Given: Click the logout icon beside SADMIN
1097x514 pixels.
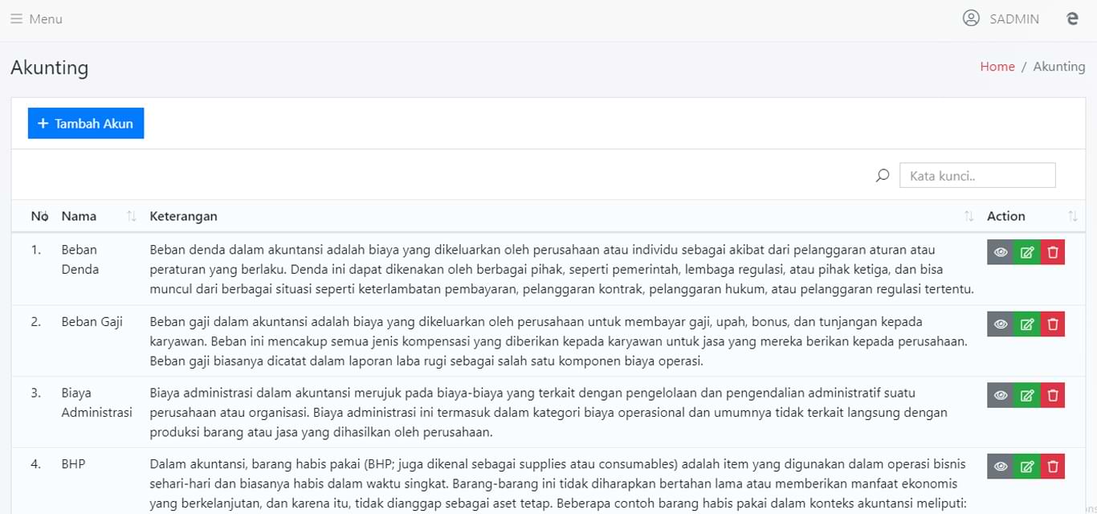Looking at the screenshot, I should 1072,18.
